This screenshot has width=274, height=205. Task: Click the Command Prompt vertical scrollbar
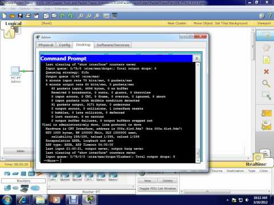198,113
